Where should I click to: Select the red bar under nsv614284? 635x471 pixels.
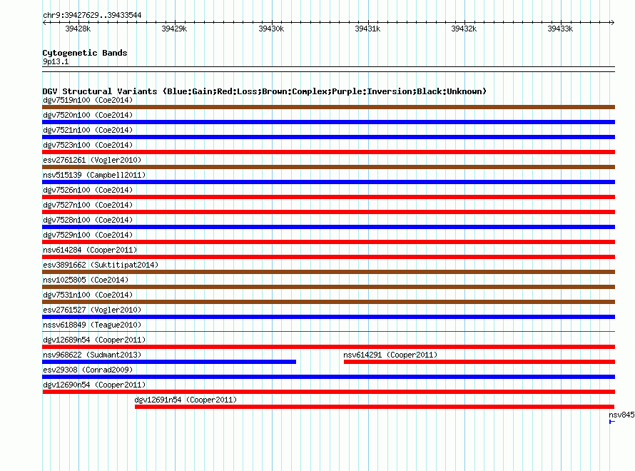point(328,257)
